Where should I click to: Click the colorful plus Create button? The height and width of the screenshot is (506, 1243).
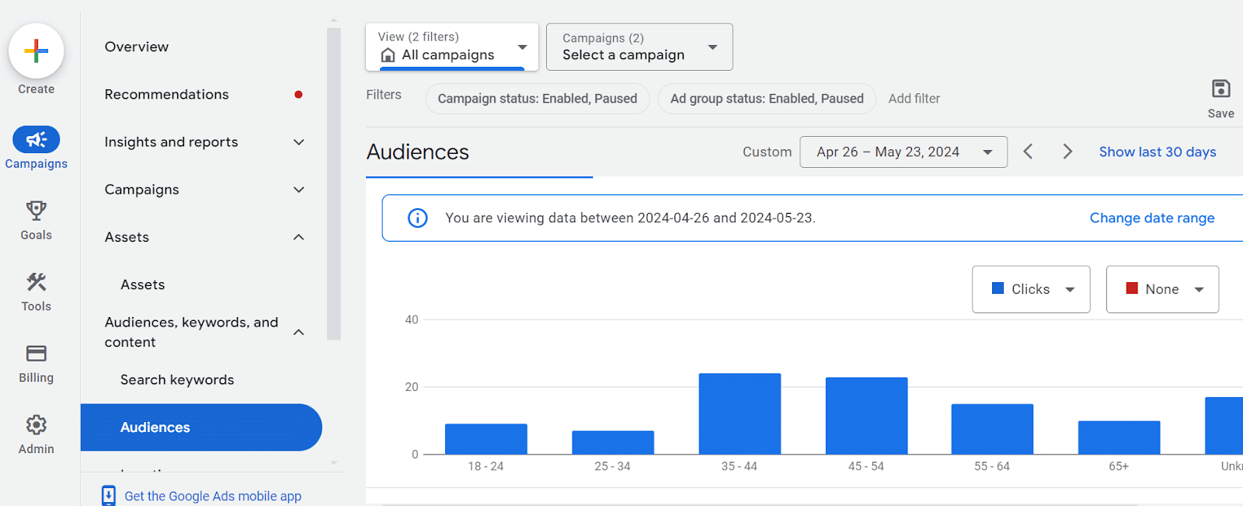coord(36,51)
